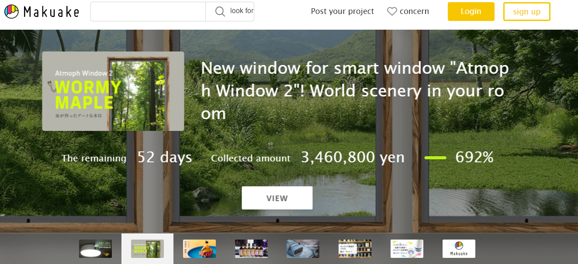Select the Makuake logo slide thumbnail
This screenshot has height=264, width=578.
(459, 249)
